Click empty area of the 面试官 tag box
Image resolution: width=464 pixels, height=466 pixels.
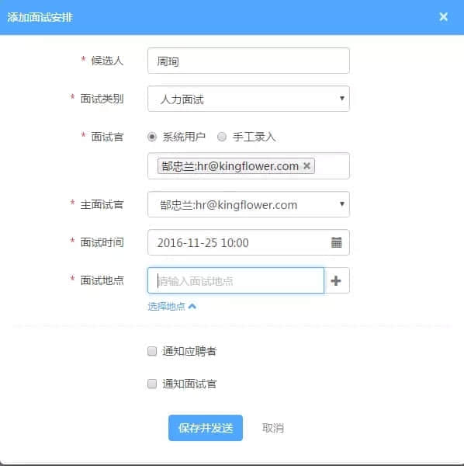click(332, 166)
